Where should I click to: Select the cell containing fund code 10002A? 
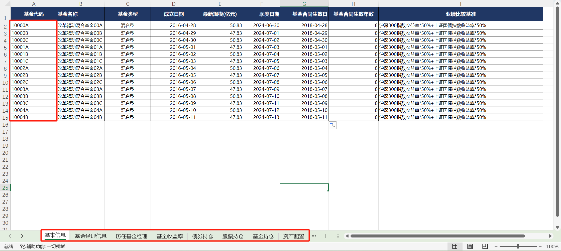pyautogui.click(x=33, y=68)
